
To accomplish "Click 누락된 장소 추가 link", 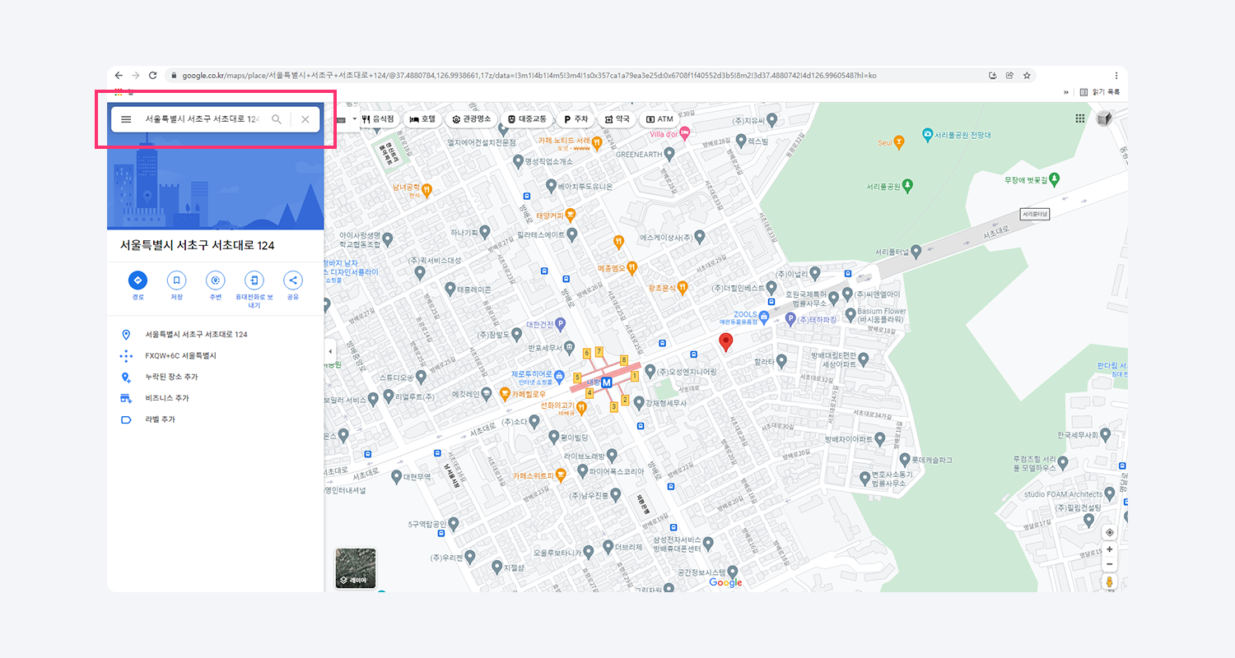I will pos(171,377).
